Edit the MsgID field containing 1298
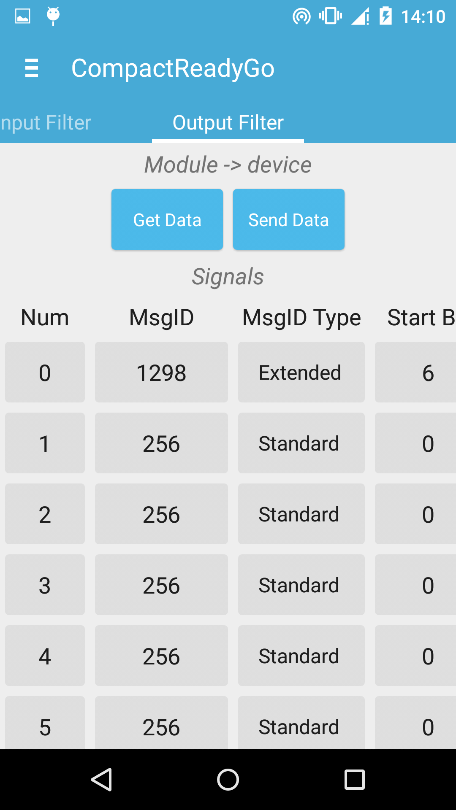This screenshot has width=456, height=810. click(161, 372)
